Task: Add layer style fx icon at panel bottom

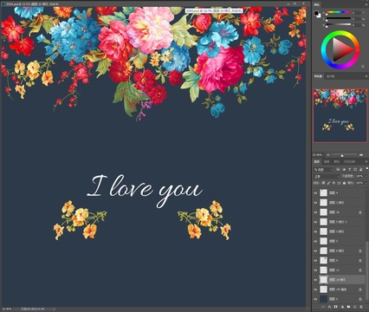Action: [x=329, y=307]
